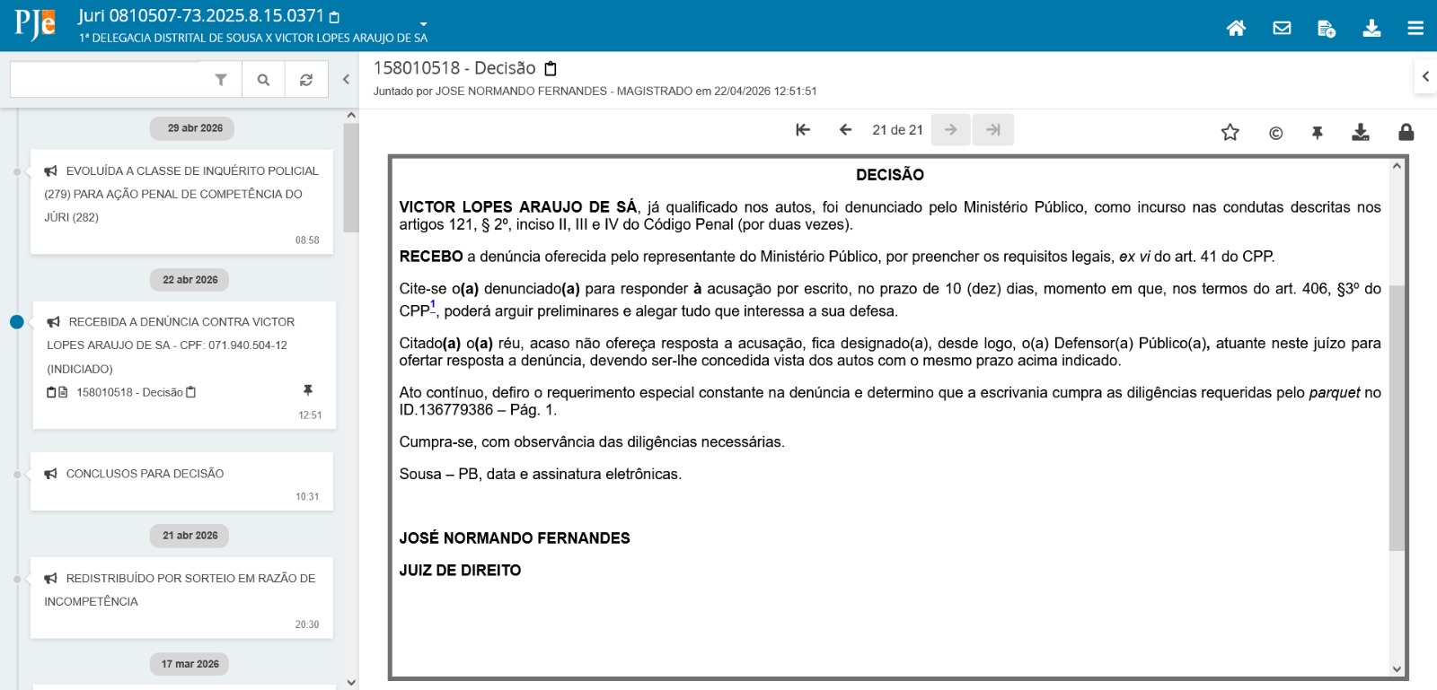Screen dimensions: 1437x690
Task: Click the timeline search magnifier button
Action: [x=263, y=80]
